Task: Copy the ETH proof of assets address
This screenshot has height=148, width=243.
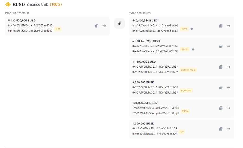Action: tap(97, 26)
